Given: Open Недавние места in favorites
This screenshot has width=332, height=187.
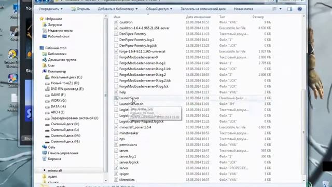Looking at the screenshot, I should 60,31.
